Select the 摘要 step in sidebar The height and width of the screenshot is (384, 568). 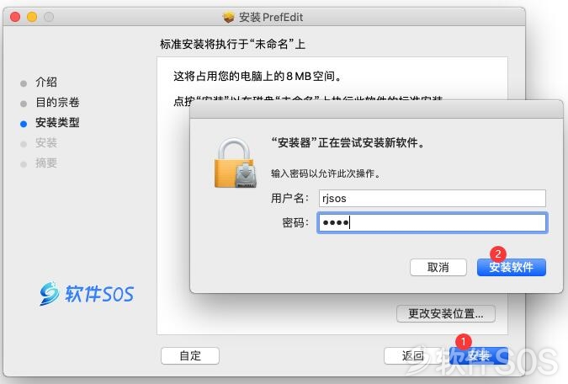tap(46, 163)
